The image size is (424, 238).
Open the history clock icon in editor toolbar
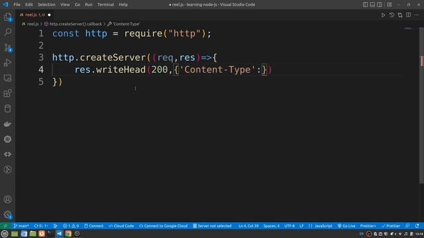tap(392, 15)
